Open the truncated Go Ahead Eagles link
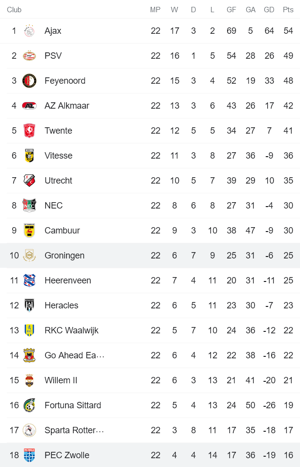The image size is (300, 467). pos(74,355)
